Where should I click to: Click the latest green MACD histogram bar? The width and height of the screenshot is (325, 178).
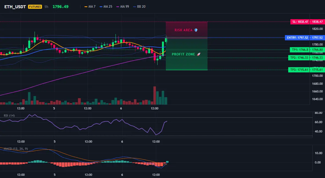click(x=167, y=162)
